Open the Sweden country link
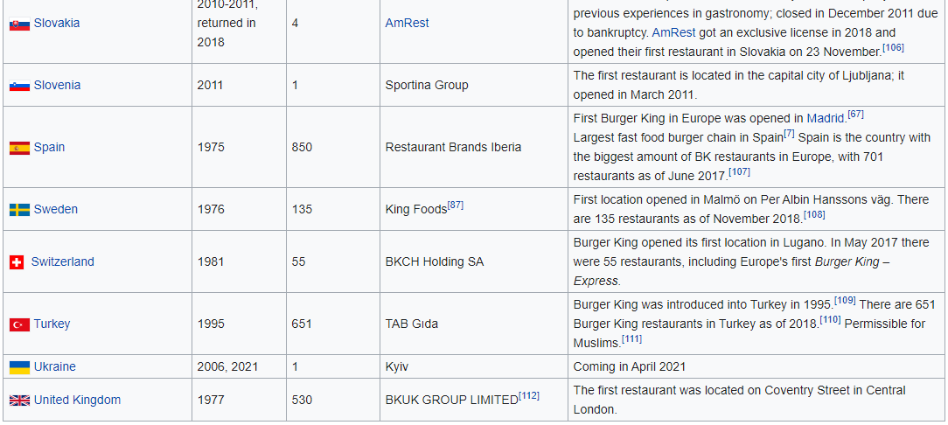948x425 pixels. [x=55, y=210]
